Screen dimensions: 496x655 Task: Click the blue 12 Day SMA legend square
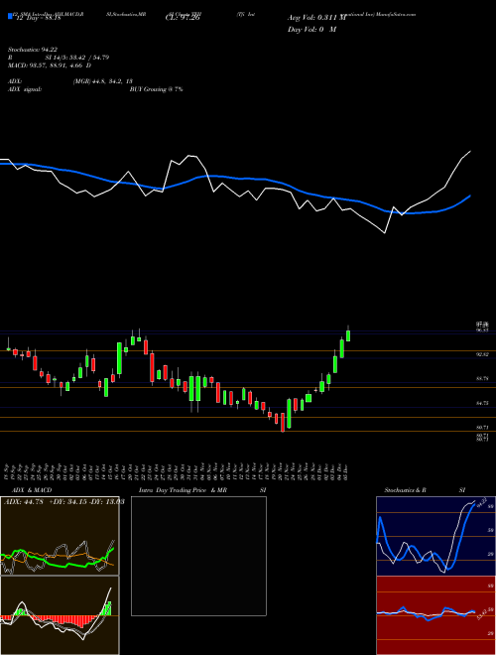10,17
